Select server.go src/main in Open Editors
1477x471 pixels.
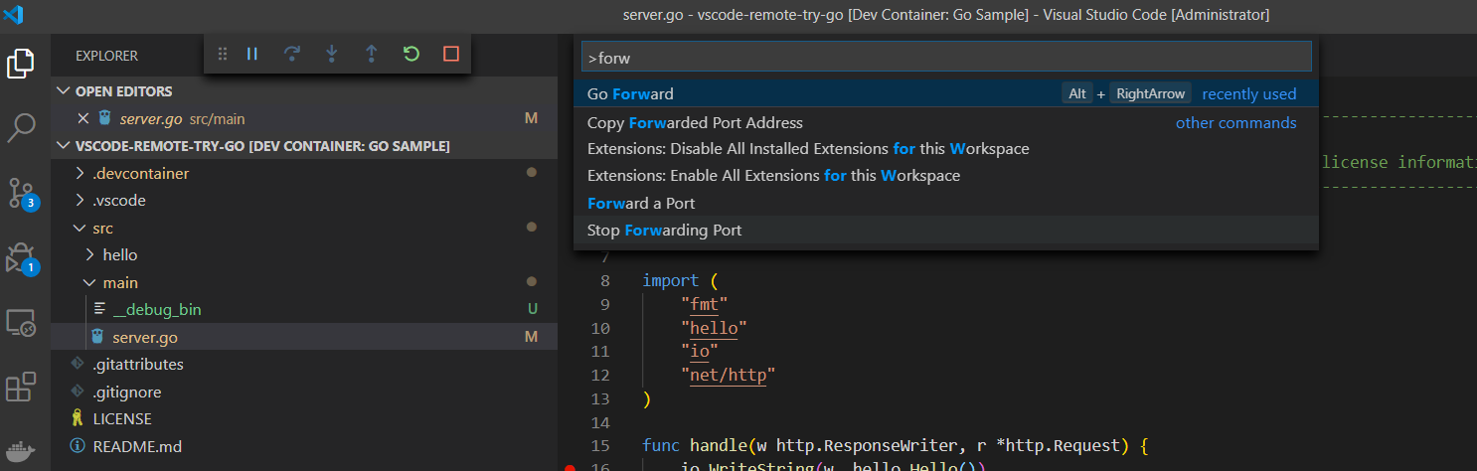point(304,118)
